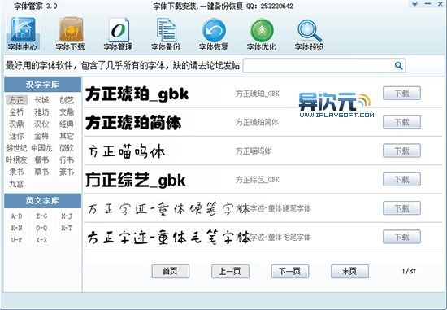Select the R-T English font range
The width and height of the screenshot is (447, 310).
pyautogui.click(x=67, y=228)
